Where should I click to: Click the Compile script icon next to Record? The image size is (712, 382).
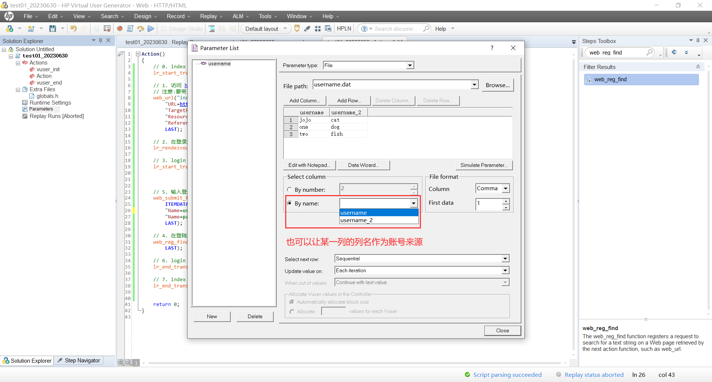(130, 29)
